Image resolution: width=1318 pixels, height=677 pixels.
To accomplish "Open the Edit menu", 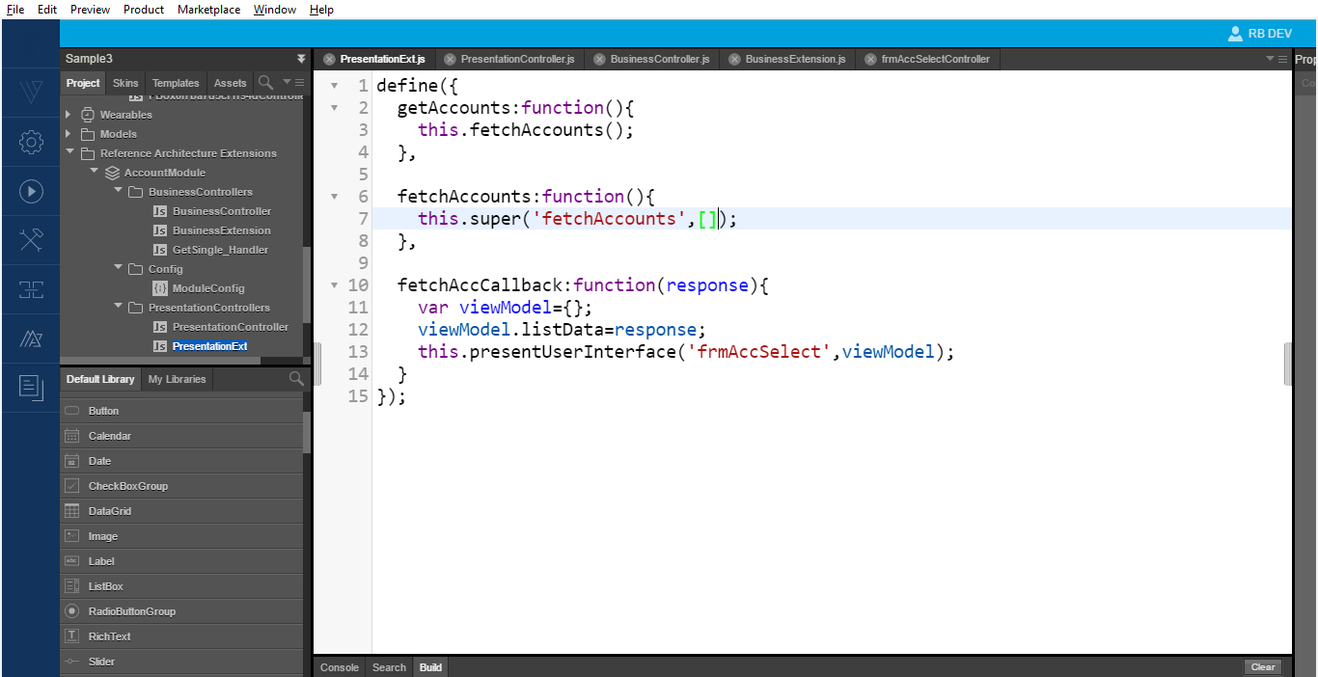I will (x=46, y=10).
